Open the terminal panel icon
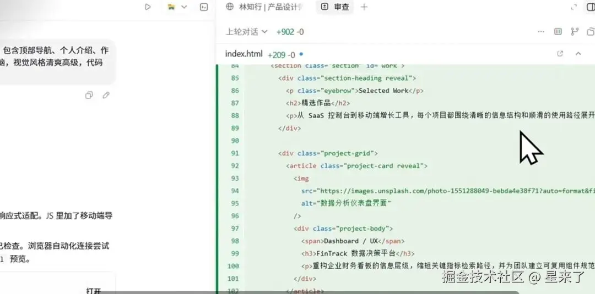 click(x=204, y=7)
